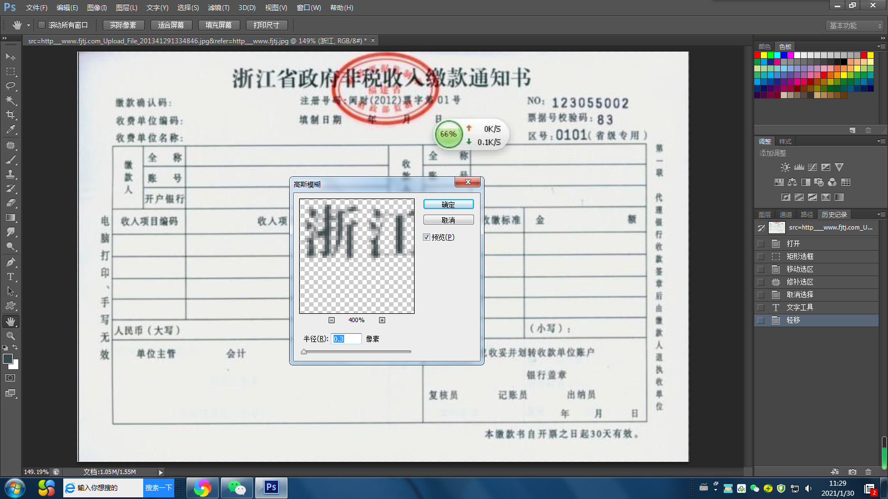
Task: Select the Smudge tool
Action: coord(11,232)
